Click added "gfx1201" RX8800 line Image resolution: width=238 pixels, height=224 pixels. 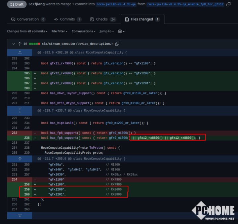click(x=85, y=194)
